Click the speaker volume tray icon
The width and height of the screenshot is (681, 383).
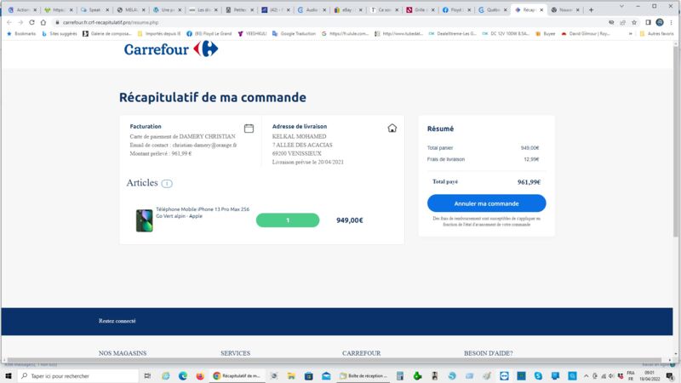(611, 375)
